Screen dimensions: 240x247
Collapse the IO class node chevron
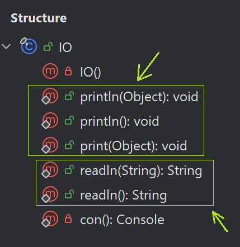6,46
